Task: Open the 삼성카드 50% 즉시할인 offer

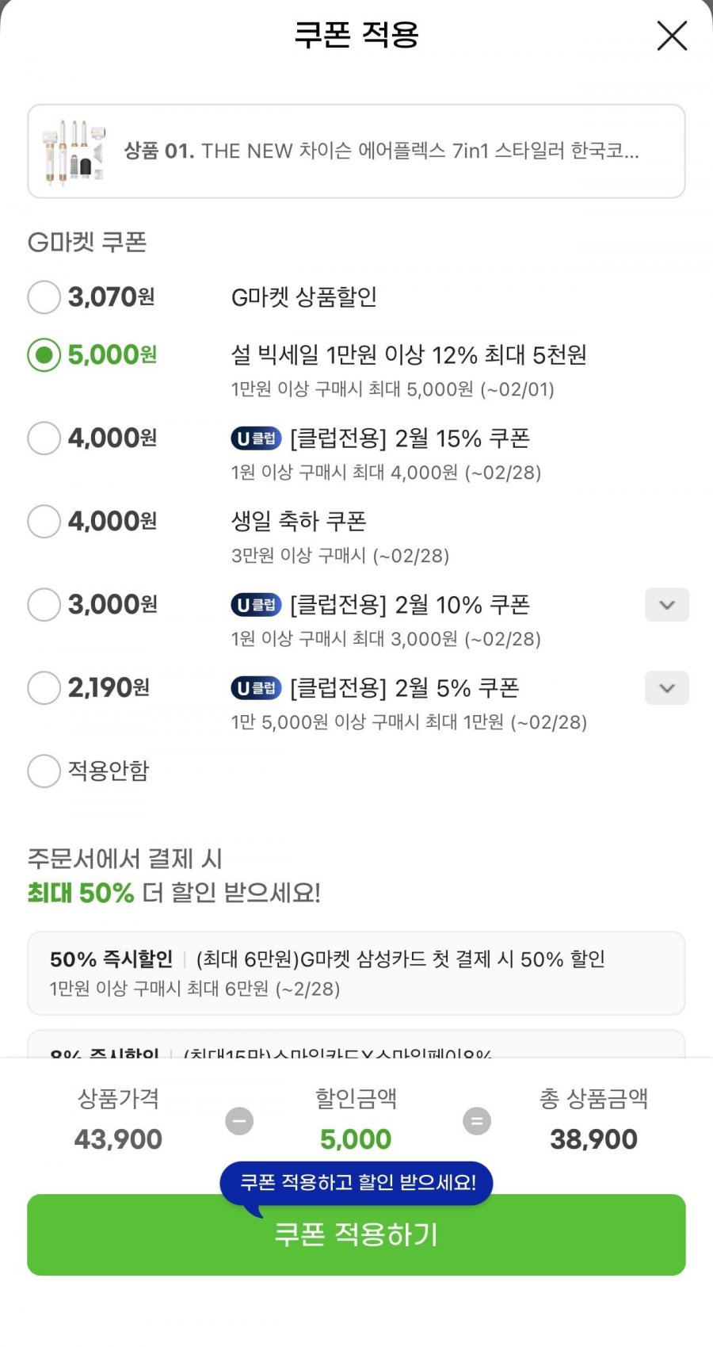Action: tap(356, 973)
